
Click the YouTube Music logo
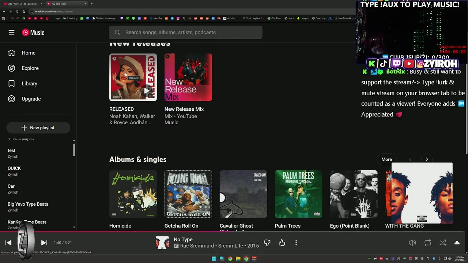click(33, 33)
